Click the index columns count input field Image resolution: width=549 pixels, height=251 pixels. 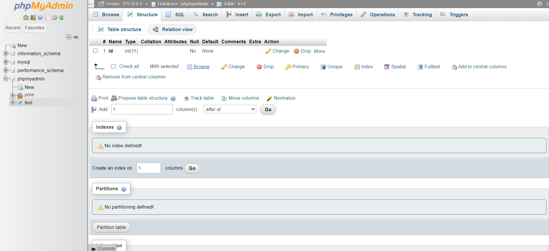click(149, 168)
